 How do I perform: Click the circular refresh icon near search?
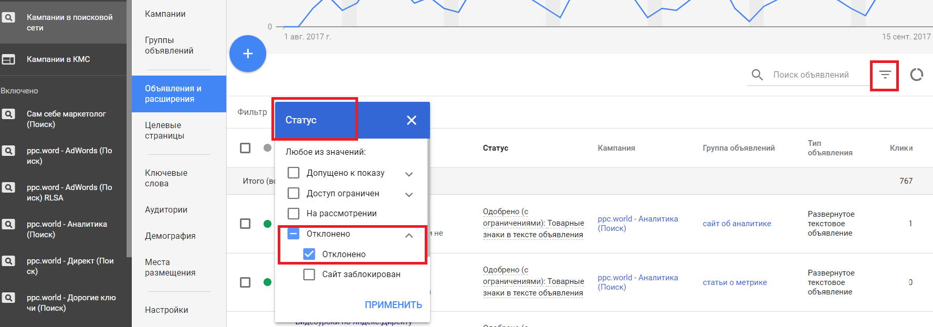[x=917, y=75]
